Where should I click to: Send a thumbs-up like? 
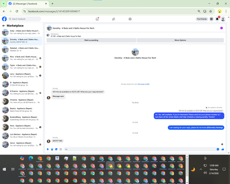point(223,149)
